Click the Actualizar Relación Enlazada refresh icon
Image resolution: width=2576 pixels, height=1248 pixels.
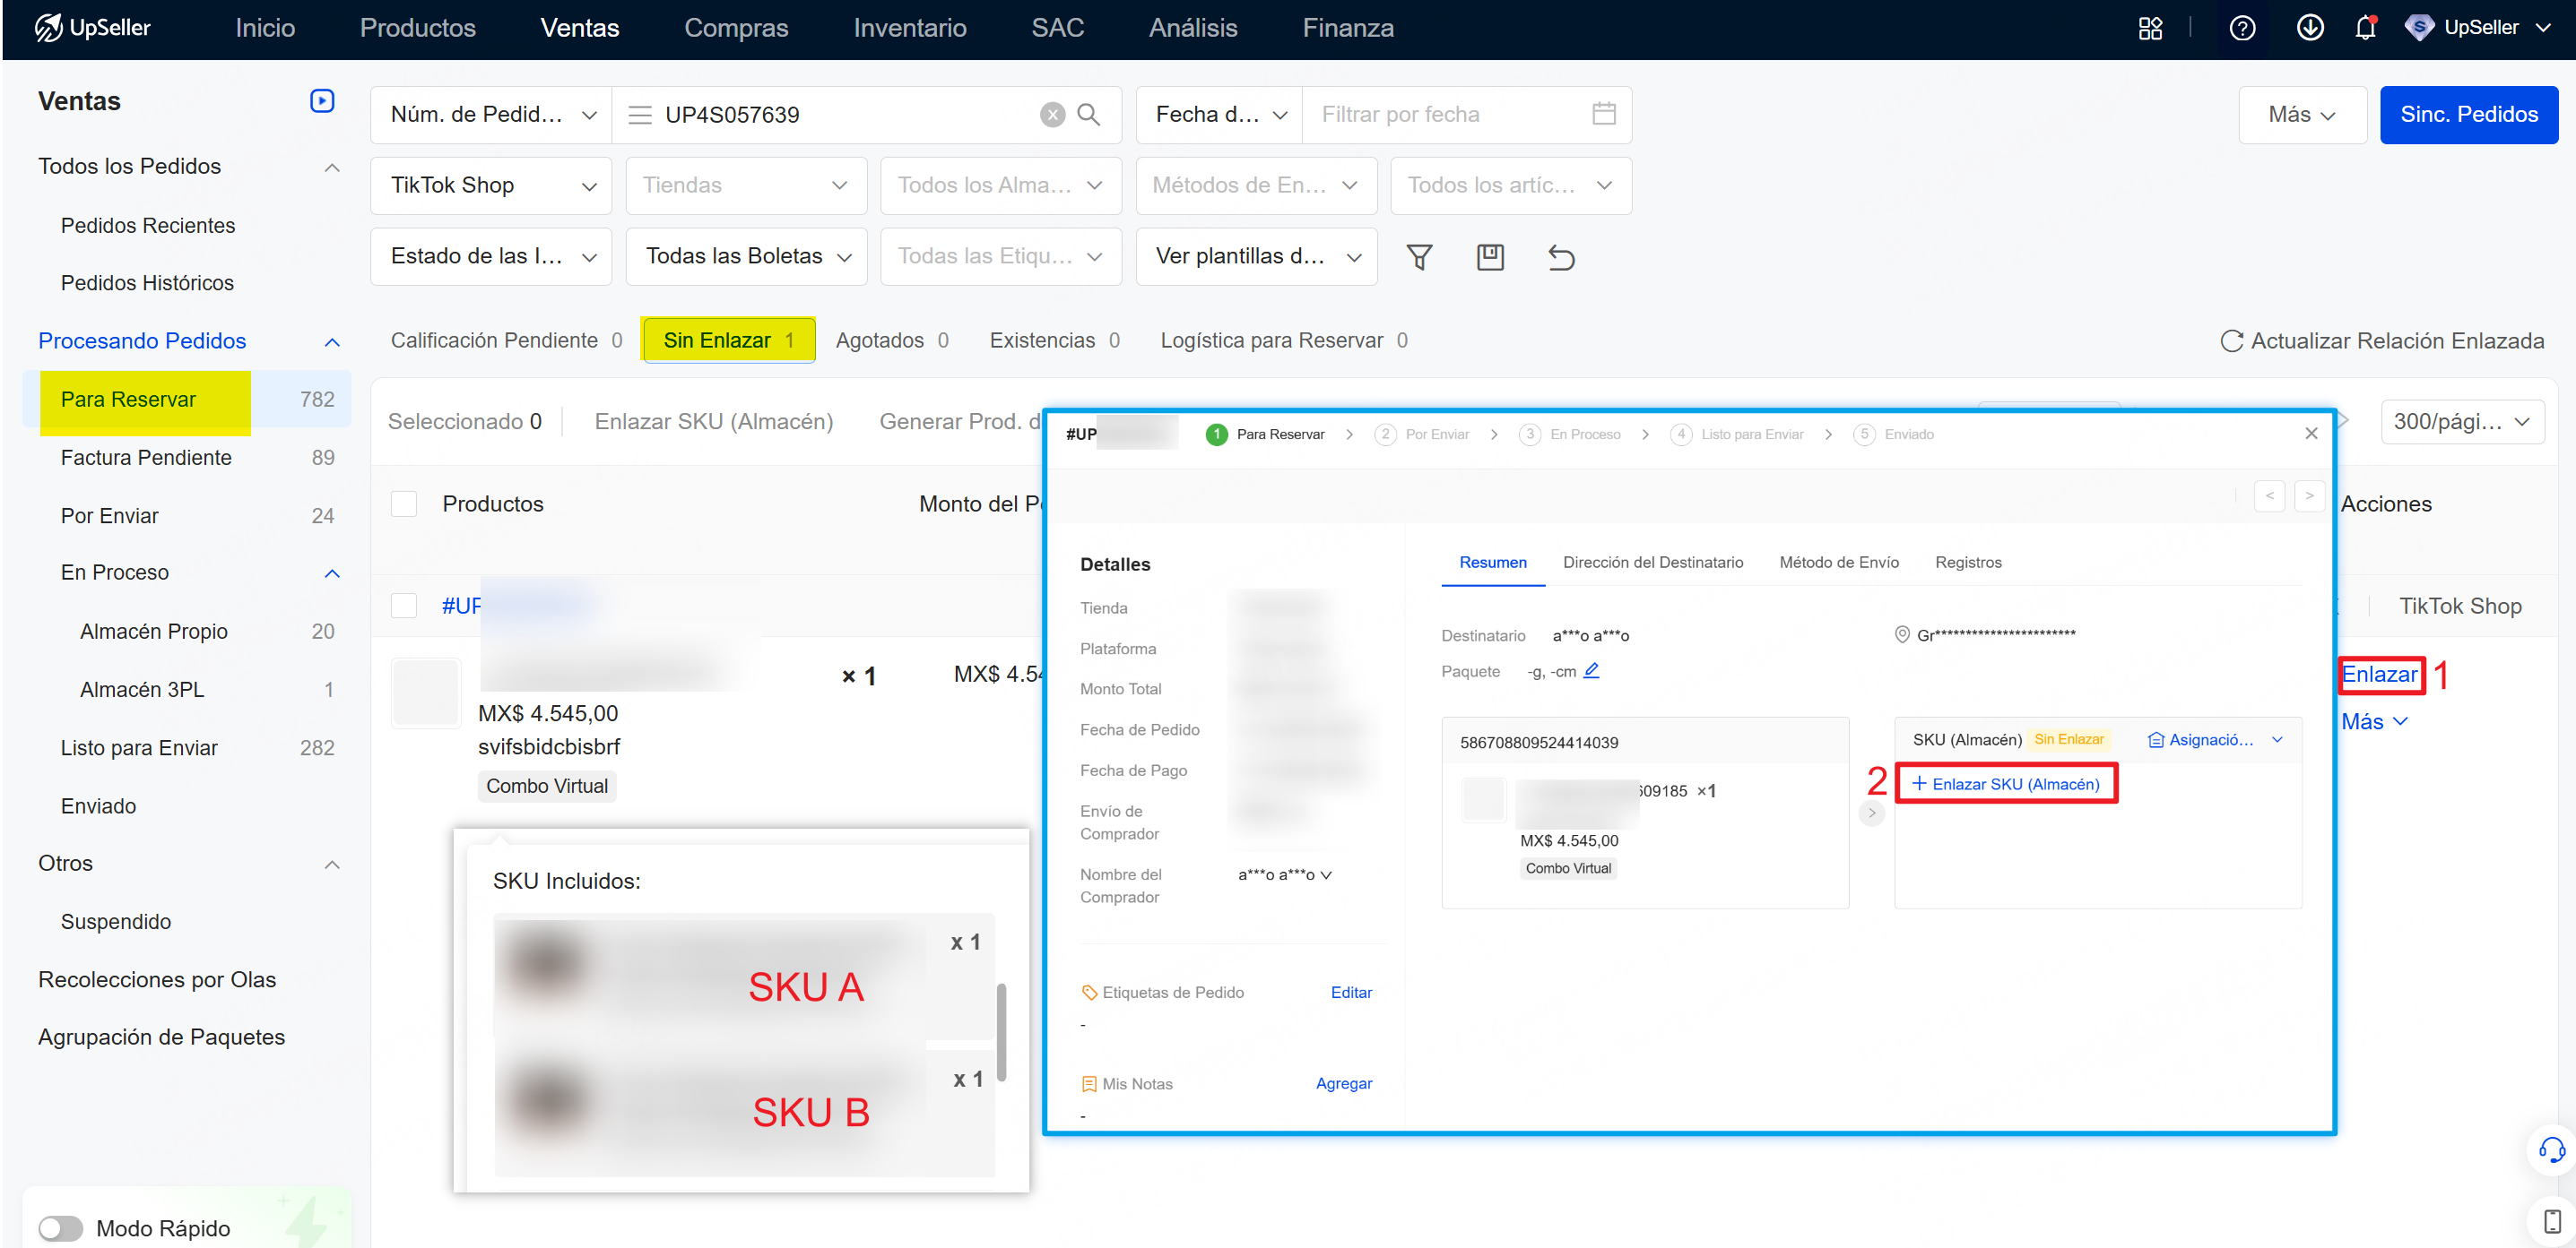click(2231, 340)
